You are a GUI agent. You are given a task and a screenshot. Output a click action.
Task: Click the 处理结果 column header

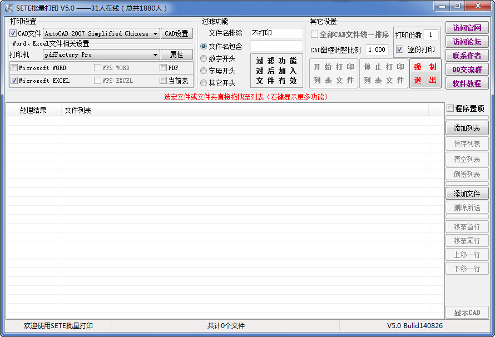[x=34, y=110]
